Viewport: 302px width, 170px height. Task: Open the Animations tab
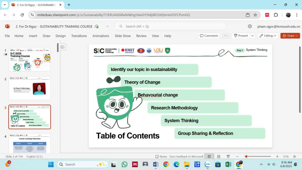(101, 36)
